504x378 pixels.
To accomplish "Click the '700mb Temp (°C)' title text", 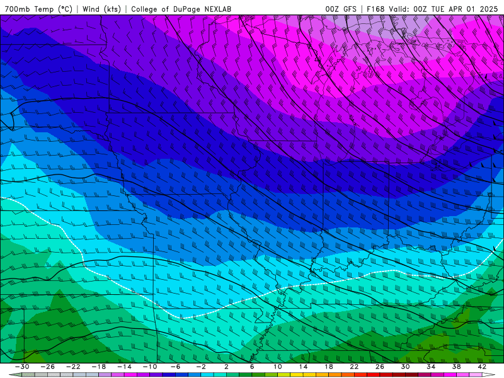I will (38, 9).
